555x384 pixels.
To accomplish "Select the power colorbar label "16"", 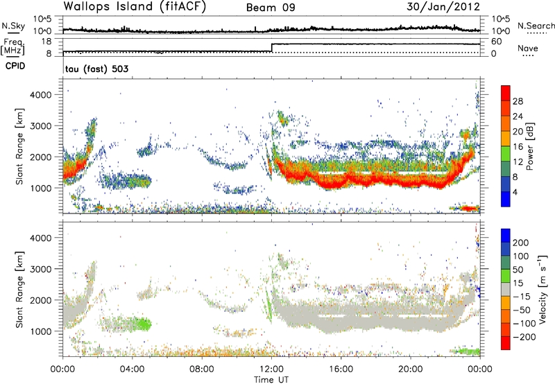I will (x=518, y=147).
